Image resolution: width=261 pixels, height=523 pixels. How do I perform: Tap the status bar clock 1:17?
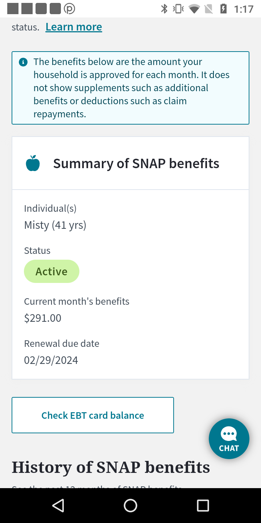[x=244, y=9]
